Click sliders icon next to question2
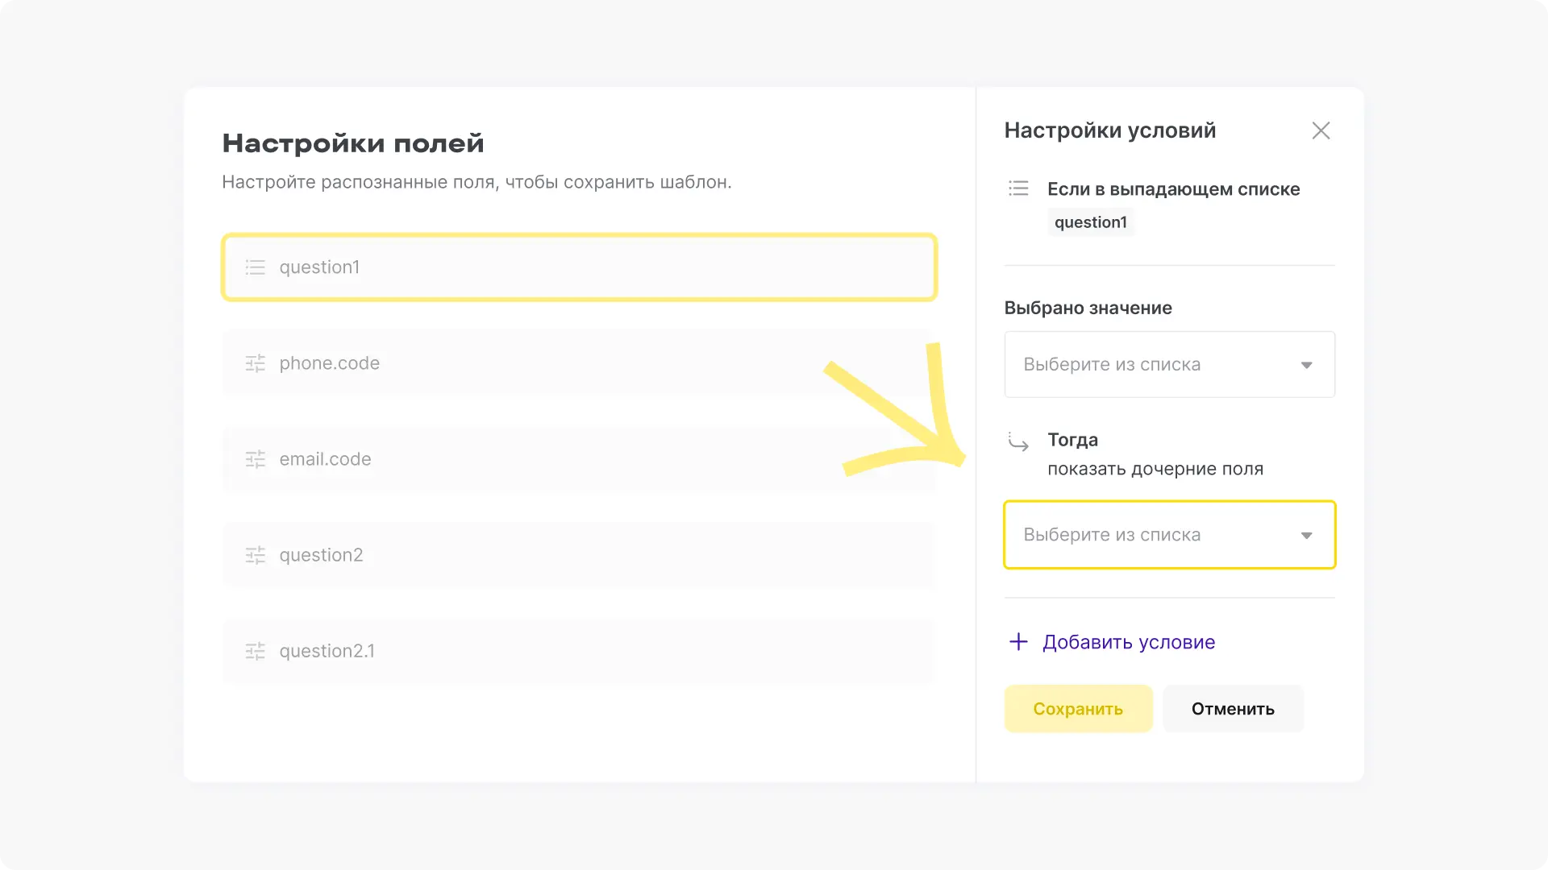 (255, 555)
